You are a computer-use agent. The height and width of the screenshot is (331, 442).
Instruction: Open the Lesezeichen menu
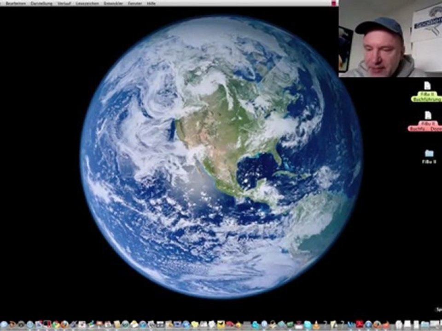coord(87,3)
